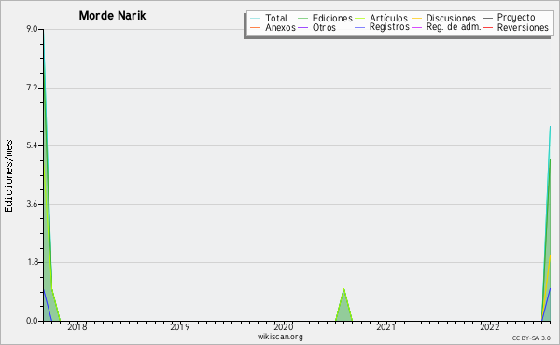This screenshot has height=345, width=560.
Task: Click the 3.6 y-axis value
Action: click(x=32, y=204)
